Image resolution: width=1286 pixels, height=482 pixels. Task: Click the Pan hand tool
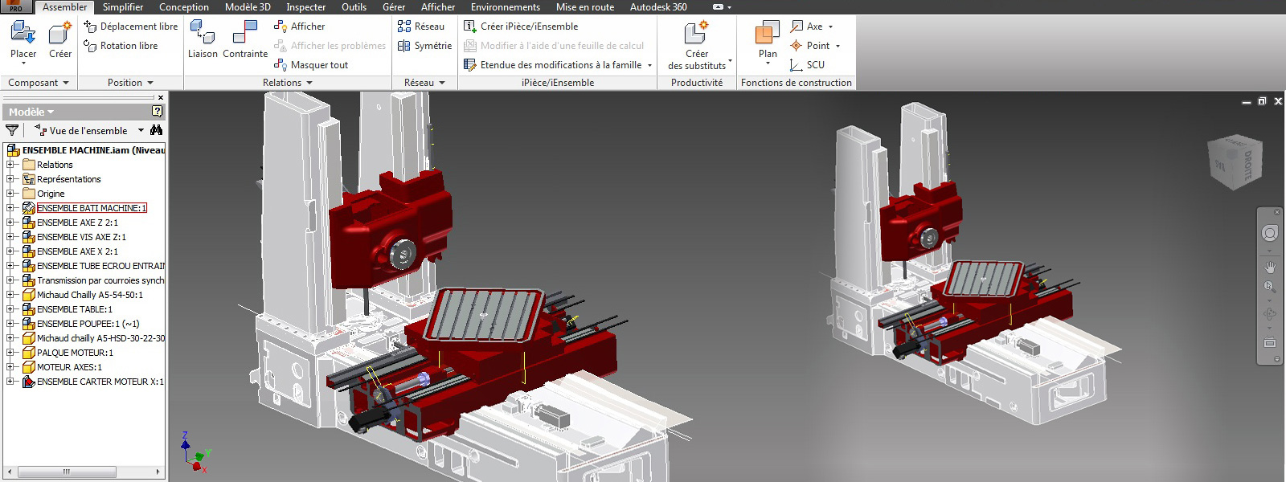(1270, 268)
